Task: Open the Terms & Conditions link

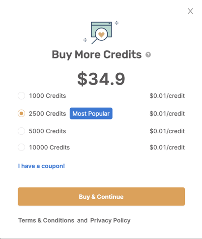Action: (x=46, y=220)
